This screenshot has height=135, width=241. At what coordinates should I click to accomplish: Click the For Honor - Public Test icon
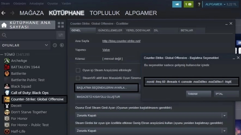(7, 125)
